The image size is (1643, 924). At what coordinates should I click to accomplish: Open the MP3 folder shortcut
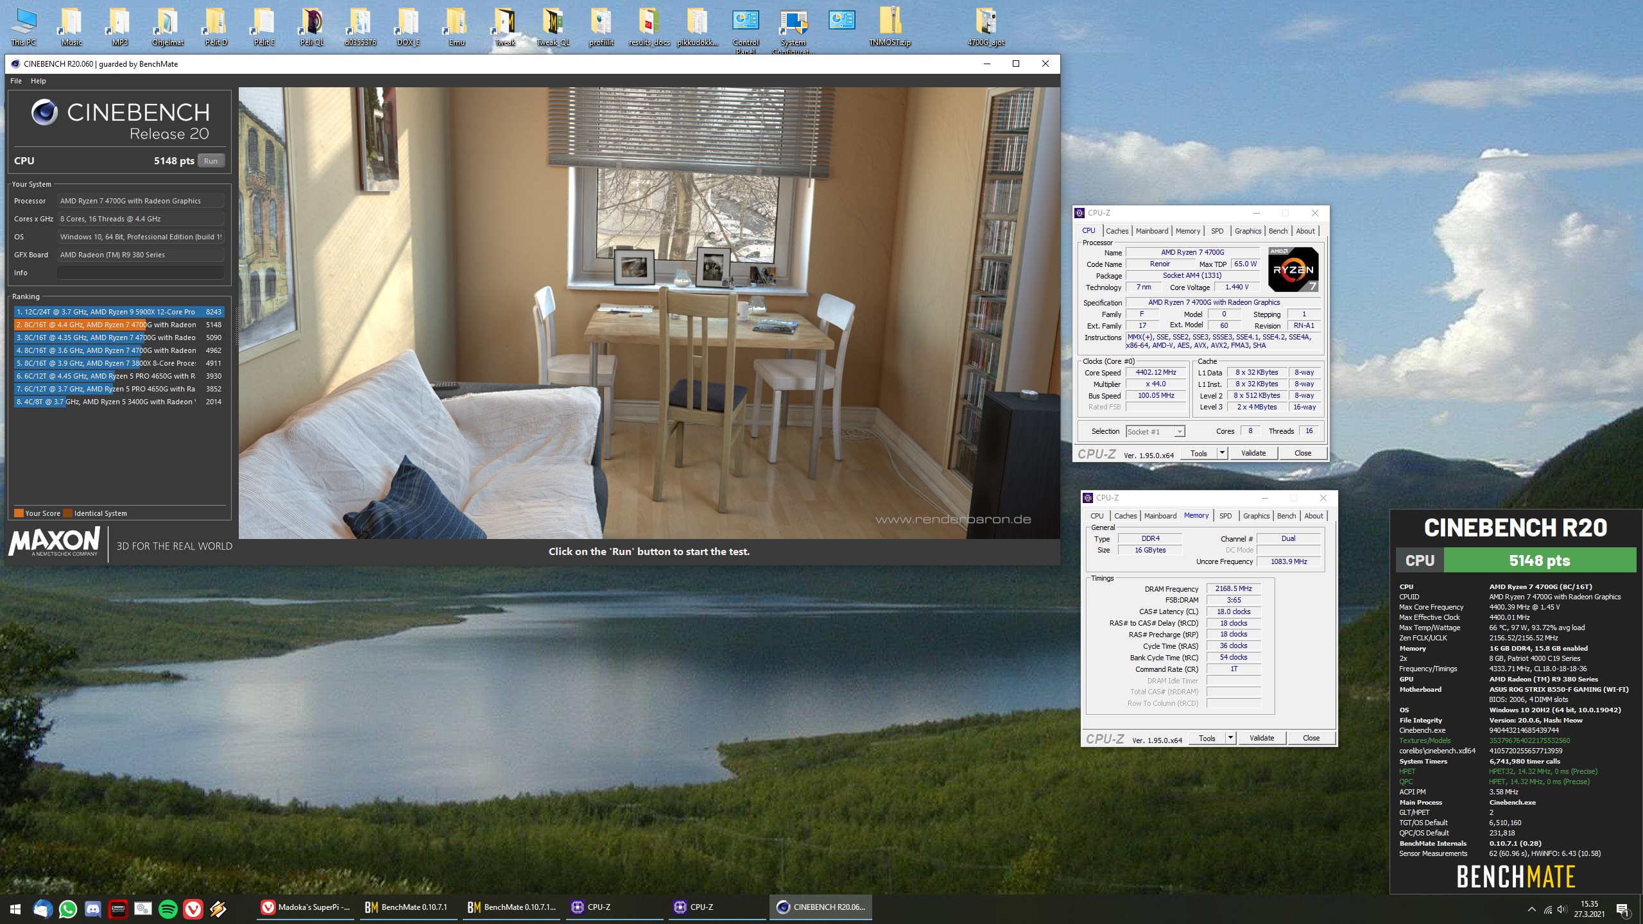tap(119, 26)
